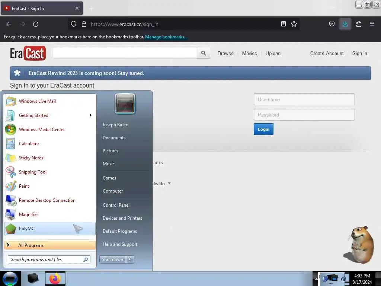Click the EraCast Rewind 2023 announcement banner

[190, 73]
